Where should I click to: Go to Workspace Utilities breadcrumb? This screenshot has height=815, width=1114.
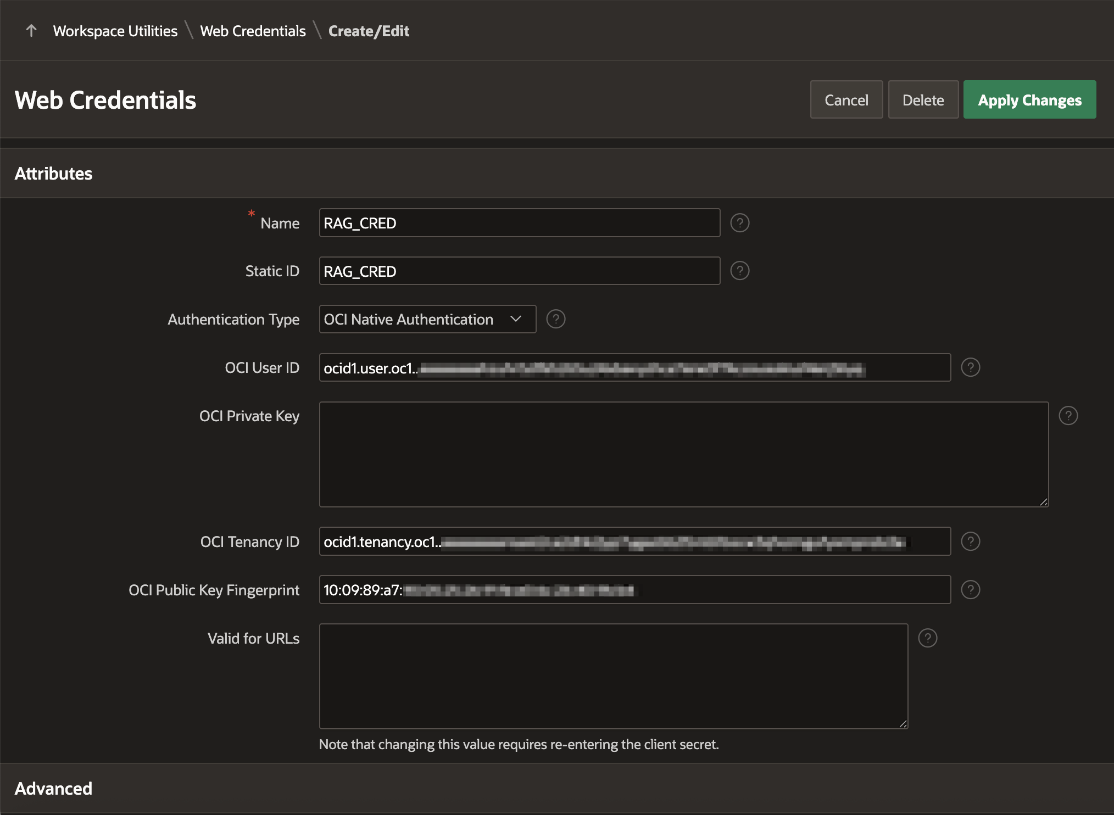(x=115, y=31)
